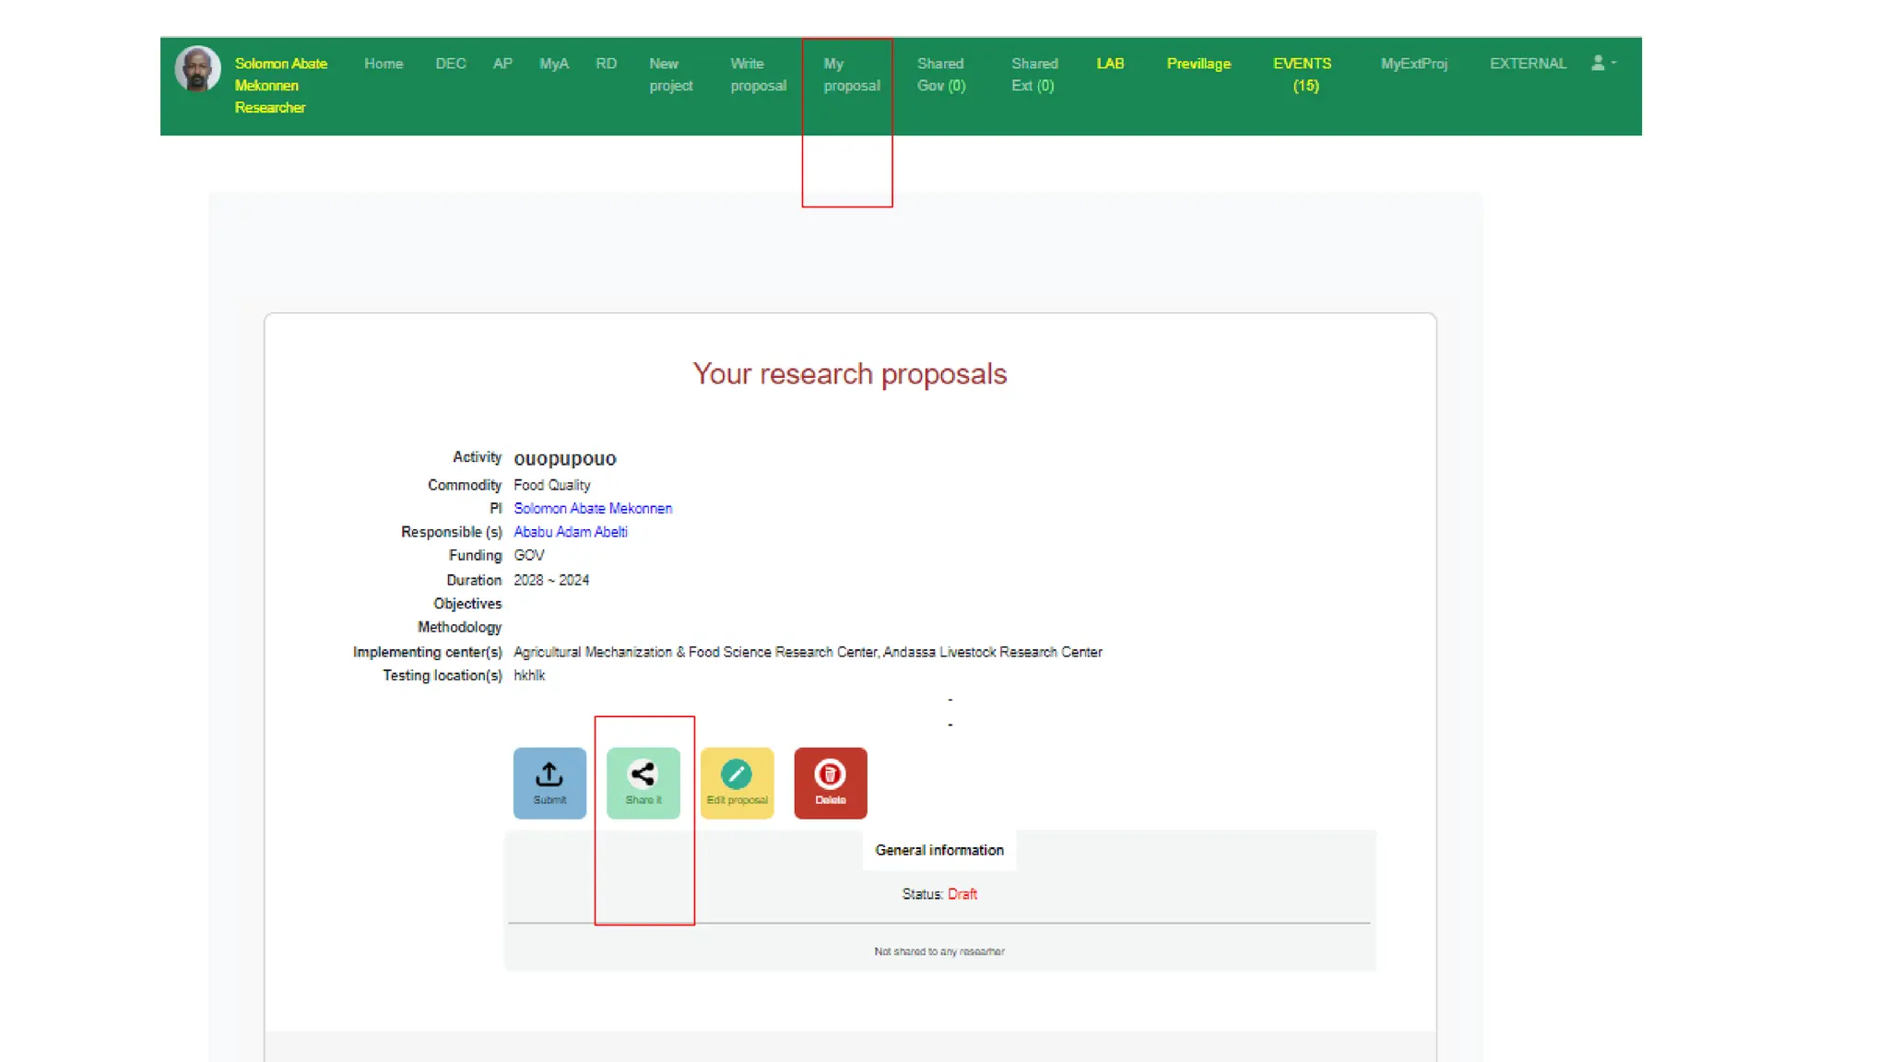View Shared Ext (0) proposals

coord(1033,75)
